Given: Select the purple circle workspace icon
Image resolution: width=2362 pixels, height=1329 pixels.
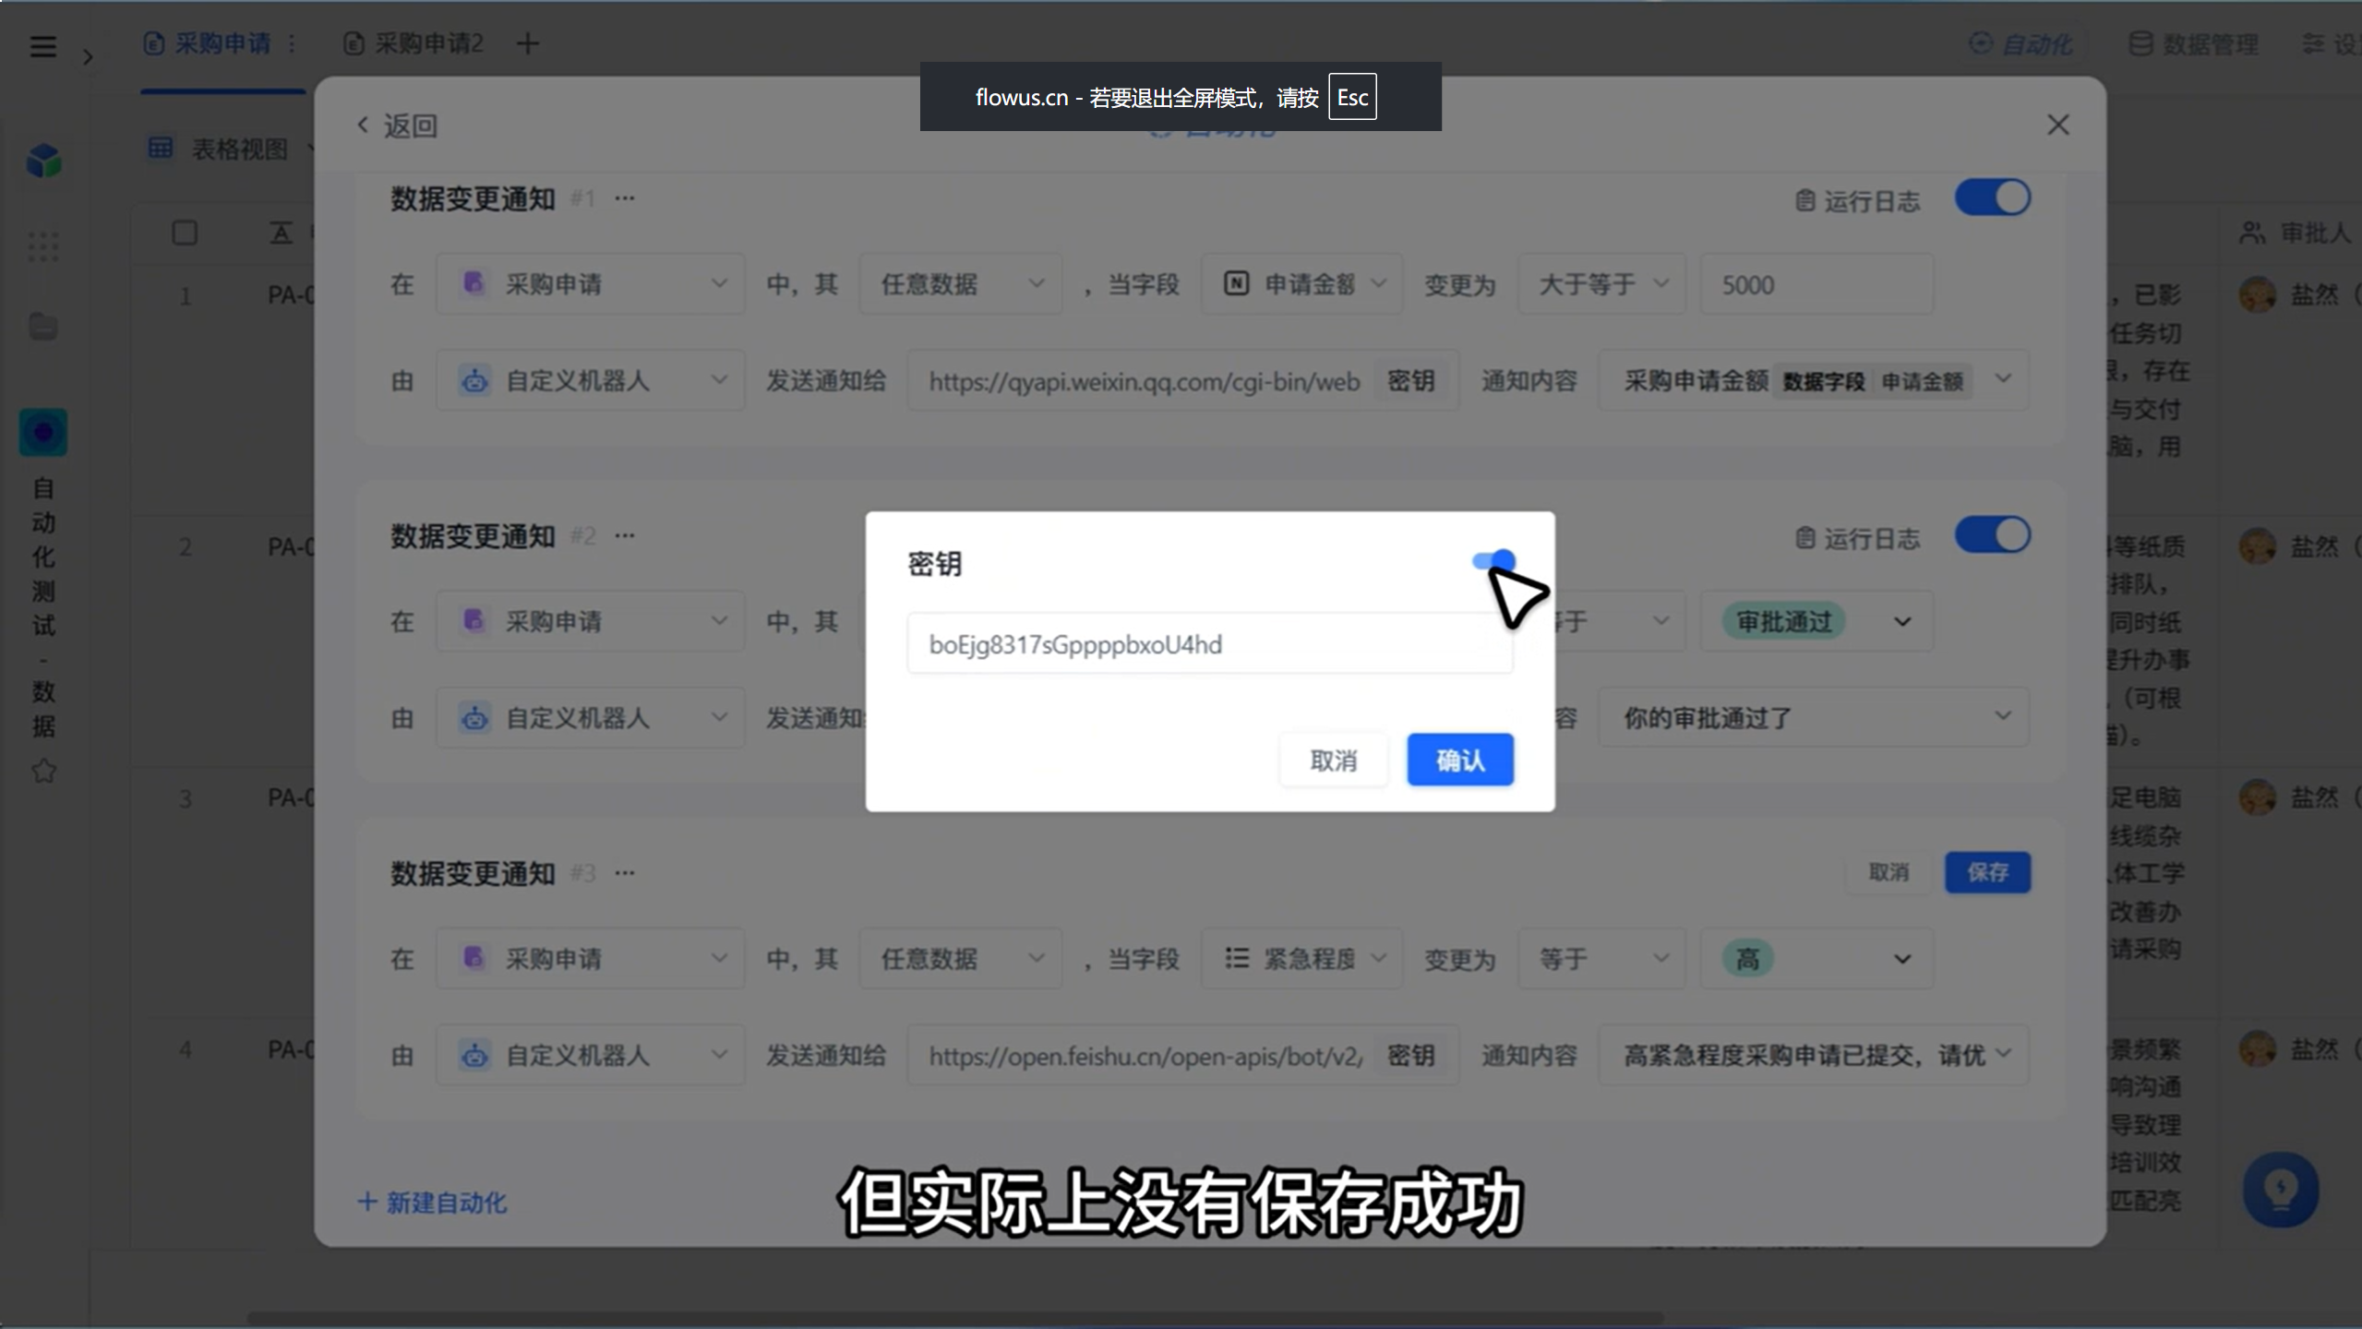Looking at the screenshot, I should (x=43, y=432).
